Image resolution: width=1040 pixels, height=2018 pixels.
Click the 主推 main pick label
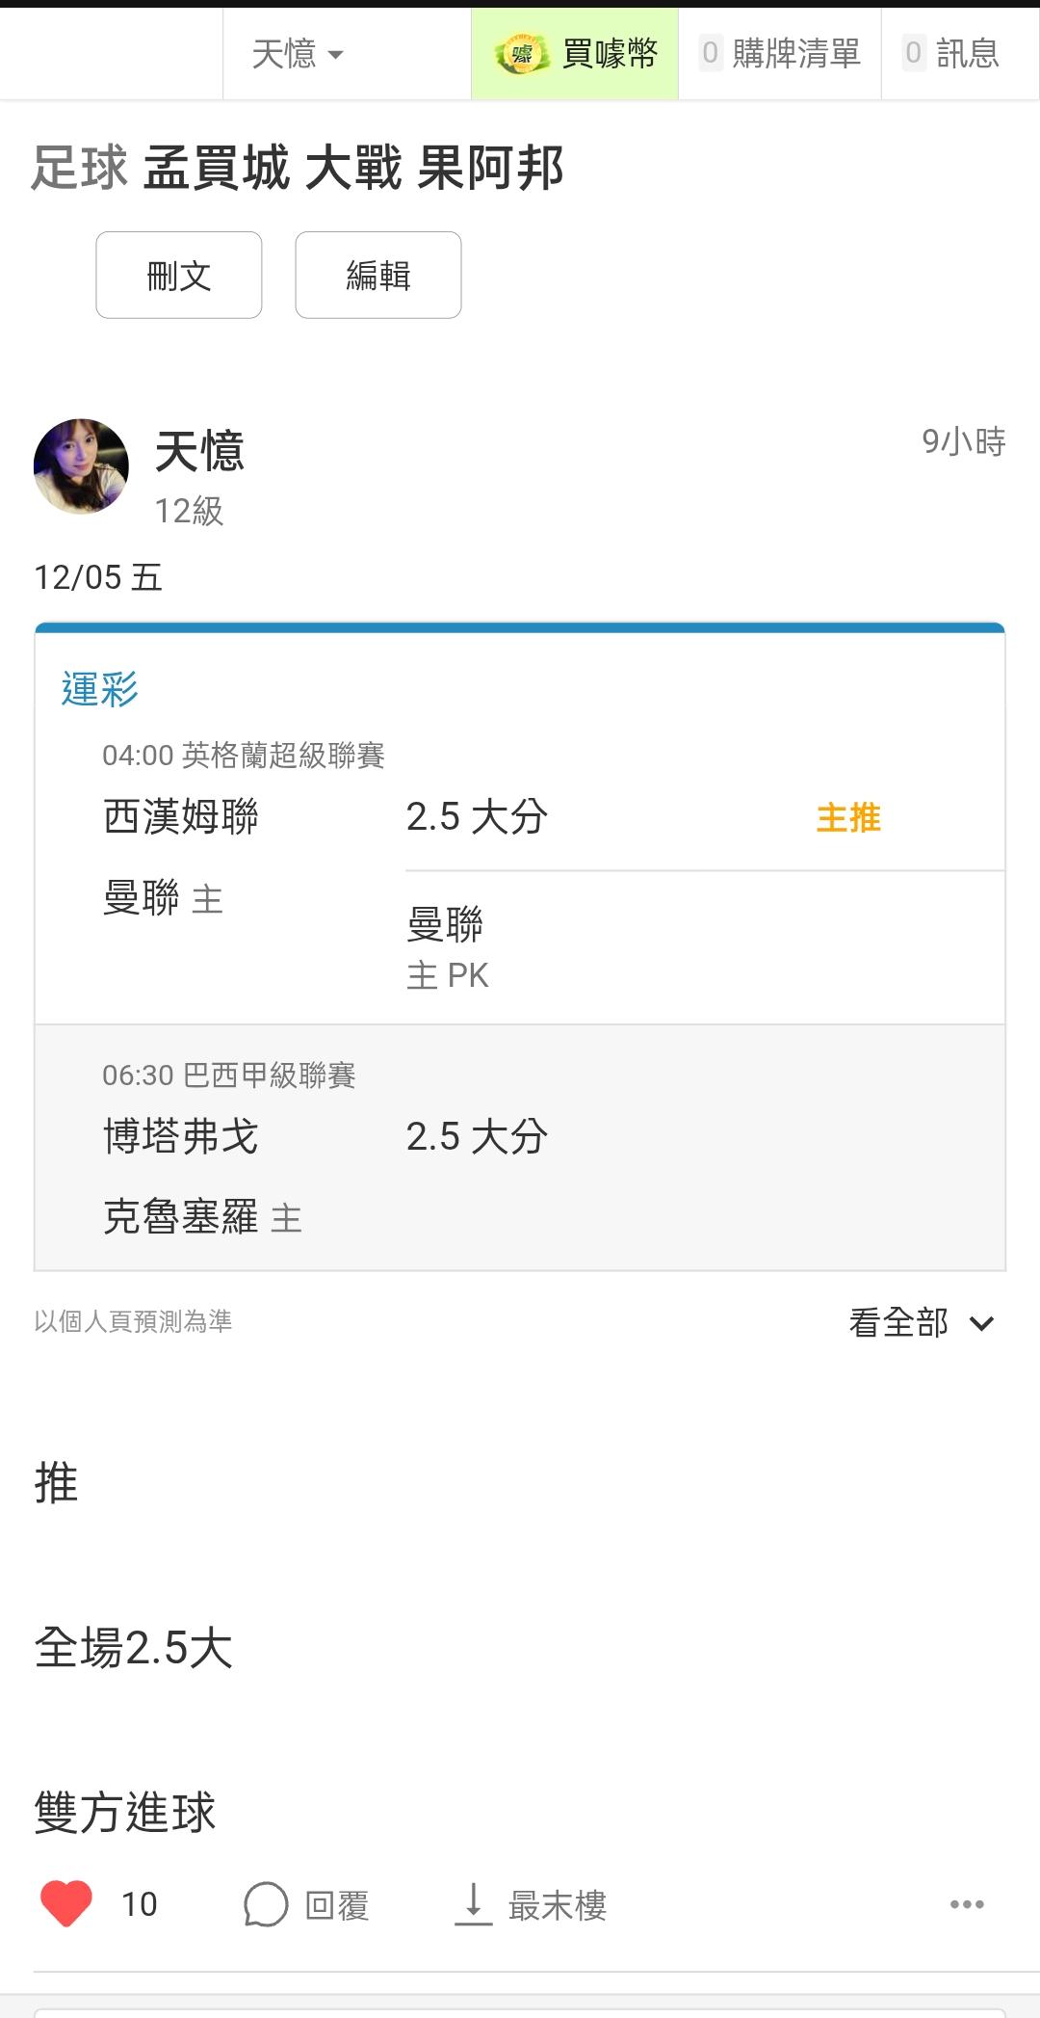point(848,818)
